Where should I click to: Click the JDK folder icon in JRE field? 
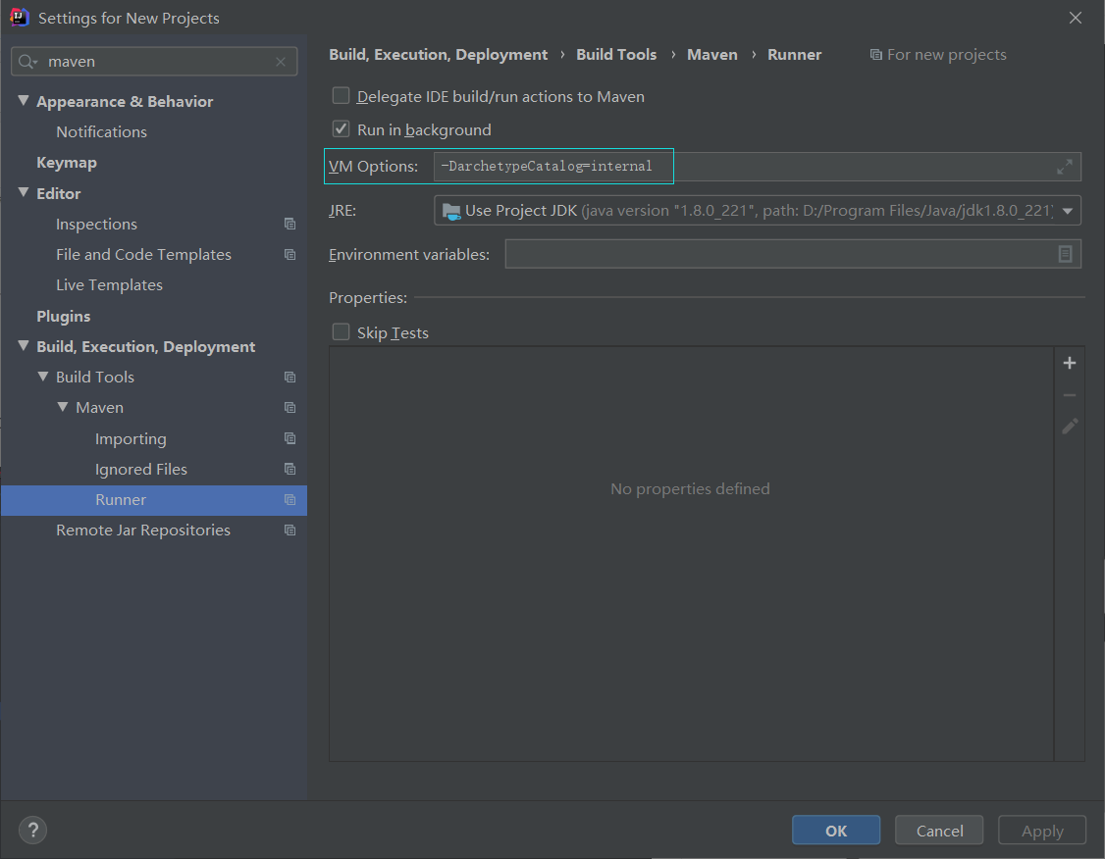point(451,211)
